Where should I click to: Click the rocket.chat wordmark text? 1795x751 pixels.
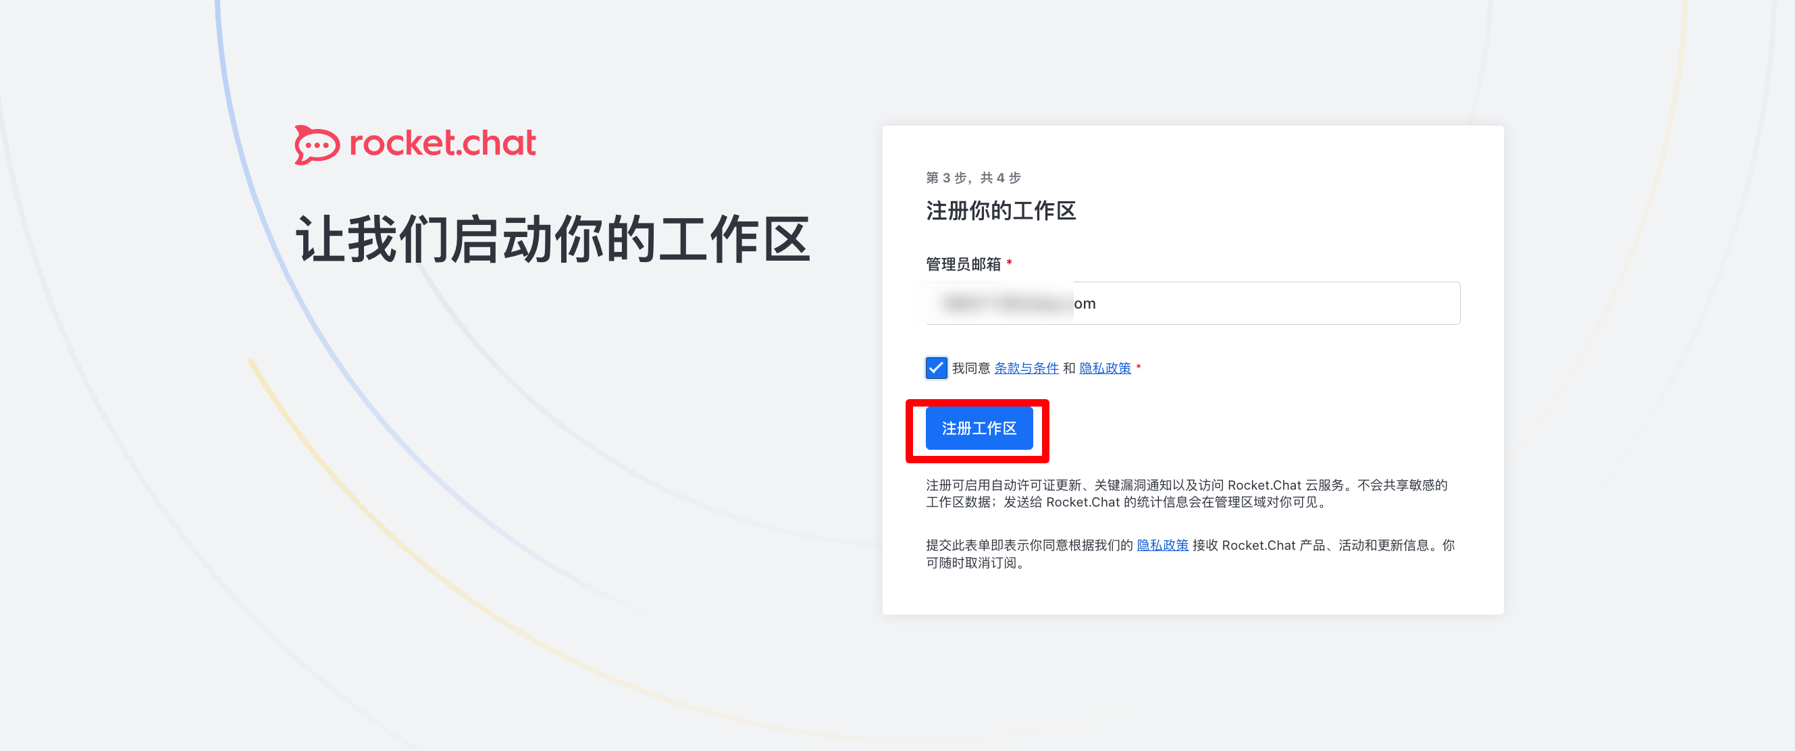(x=442, y=143)
